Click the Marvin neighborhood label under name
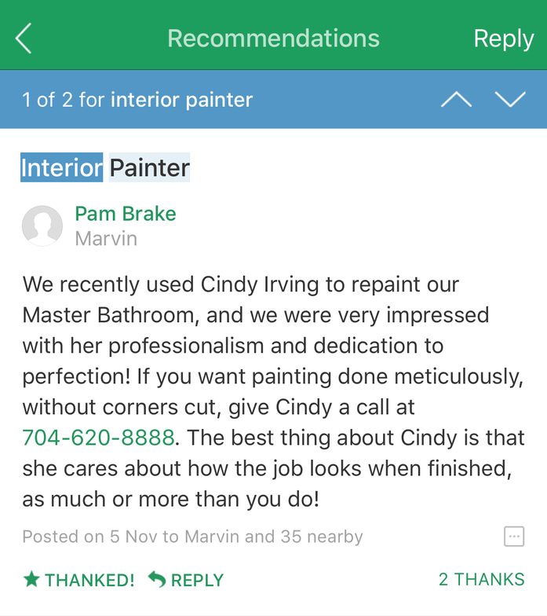 (x=106, y=239)
